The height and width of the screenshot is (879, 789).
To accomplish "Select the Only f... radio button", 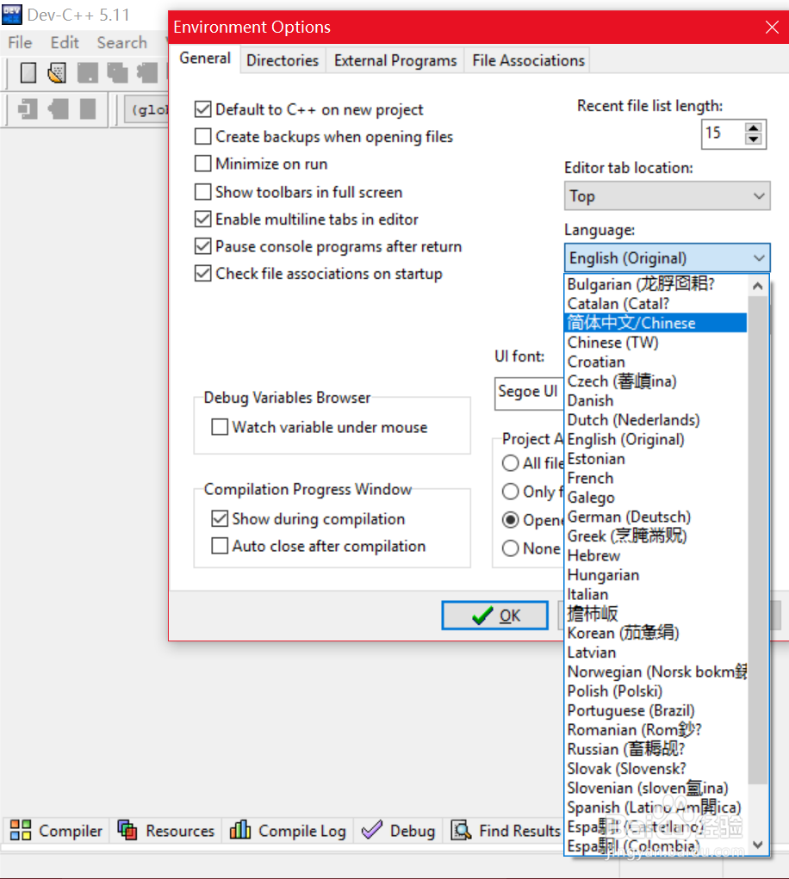I will tap(510, 492).
